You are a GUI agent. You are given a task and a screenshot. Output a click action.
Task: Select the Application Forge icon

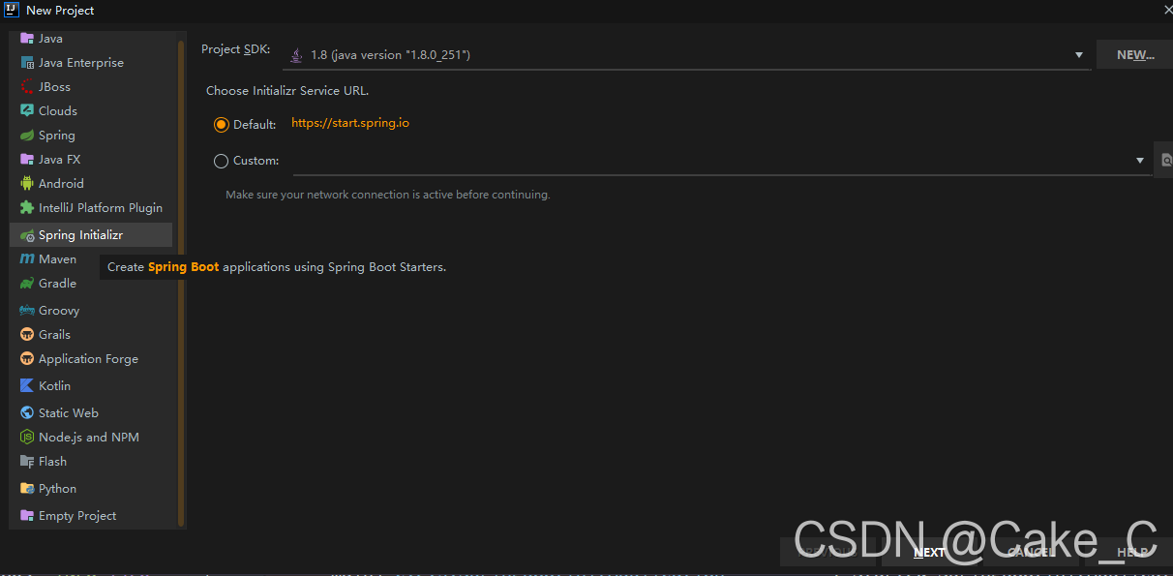click(x=27, y=359)
